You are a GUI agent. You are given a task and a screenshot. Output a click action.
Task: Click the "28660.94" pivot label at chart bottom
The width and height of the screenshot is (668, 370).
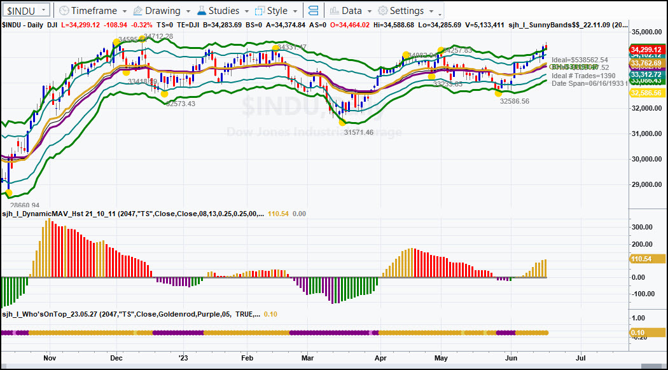click(x=25, y=205)
